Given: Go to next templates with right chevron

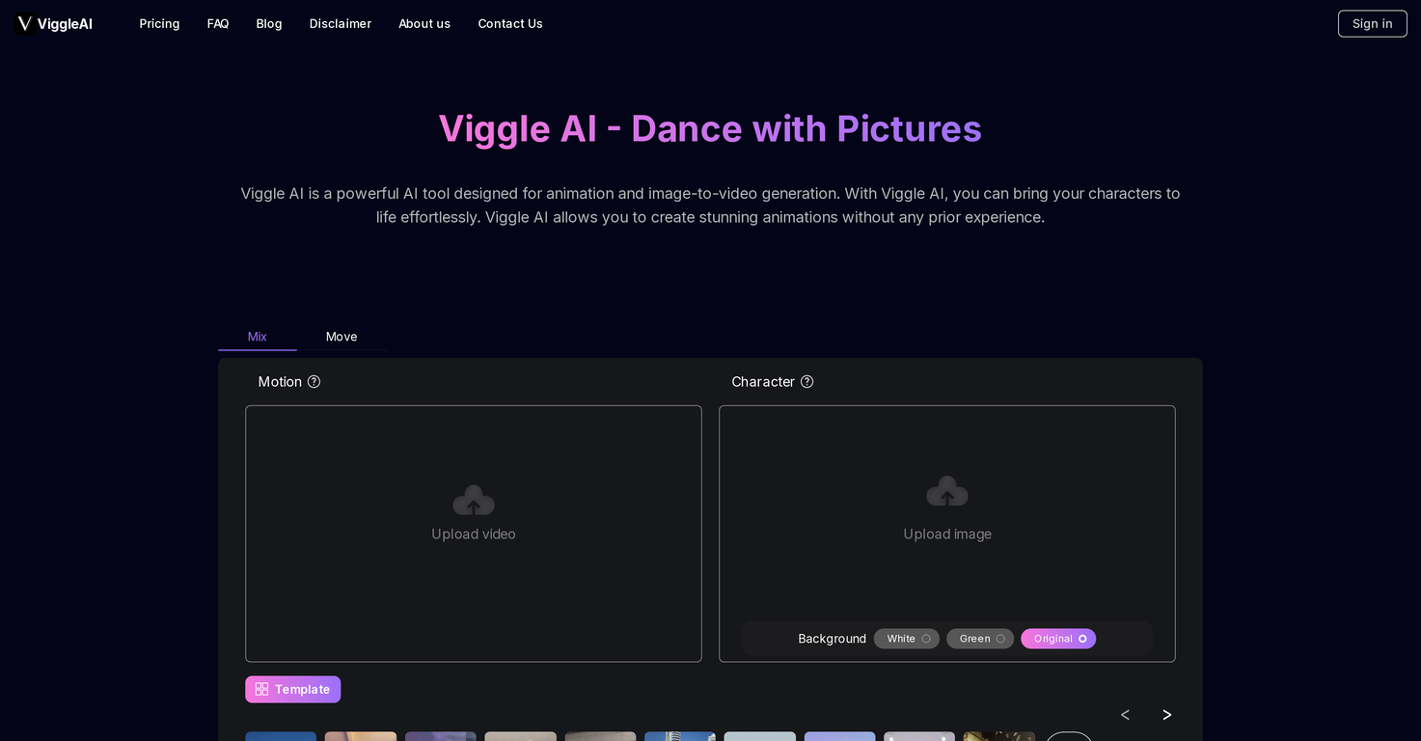Looking at the screenshot, I should [1166, 715].
